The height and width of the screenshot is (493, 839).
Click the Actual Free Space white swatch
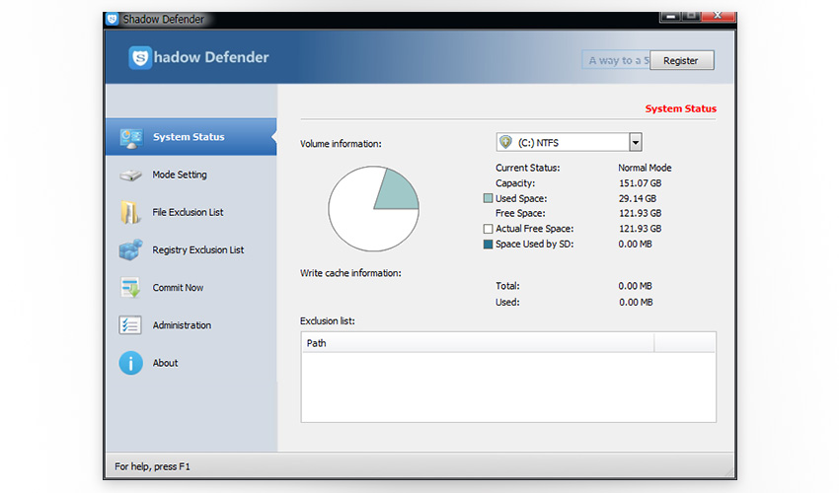(x=488, y=229)
